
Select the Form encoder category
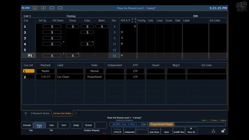tap(64, 125)
